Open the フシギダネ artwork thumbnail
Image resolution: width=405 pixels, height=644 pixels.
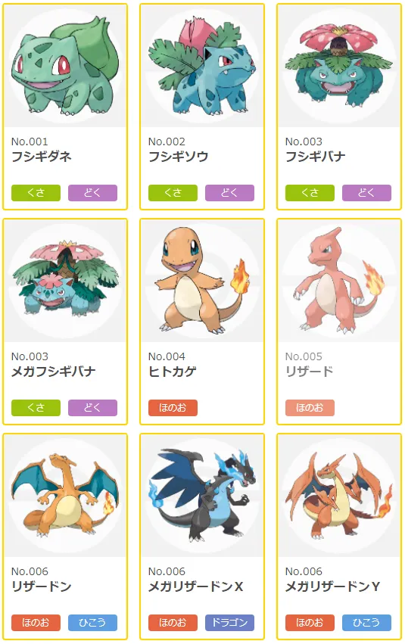click(65, 66)
